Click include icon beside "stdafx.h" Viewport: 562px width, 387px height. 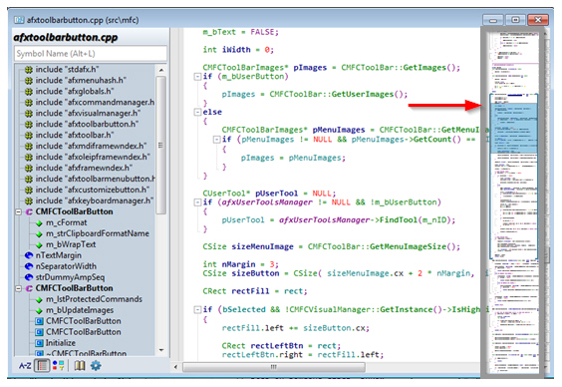coord(29,70)
